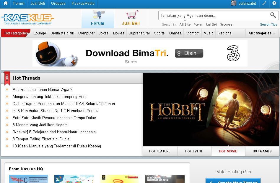This screenshot has width=280, height=183.
Task: Focus the search field 'Temukan yang Agan cari disini'
Action: point(214,16)
